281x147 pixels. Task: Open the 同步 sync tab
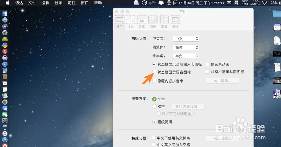(153, 22)
